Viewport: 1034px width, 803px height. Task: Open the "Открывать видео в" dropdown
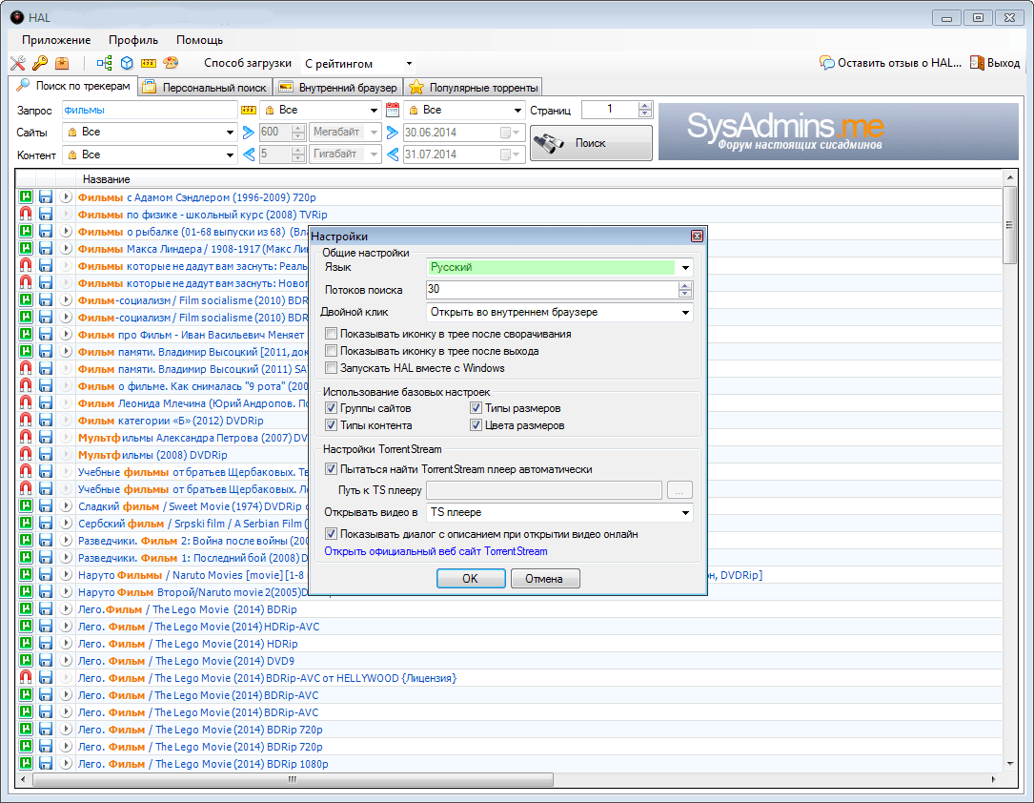tap(559, 512)
